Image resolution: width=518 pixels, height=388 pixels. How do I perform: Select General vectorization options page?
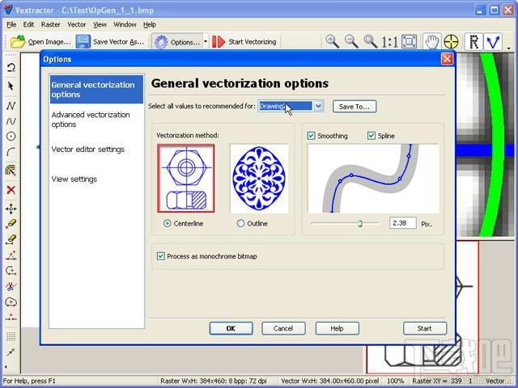pyautogui.click(x=96, y=90)
